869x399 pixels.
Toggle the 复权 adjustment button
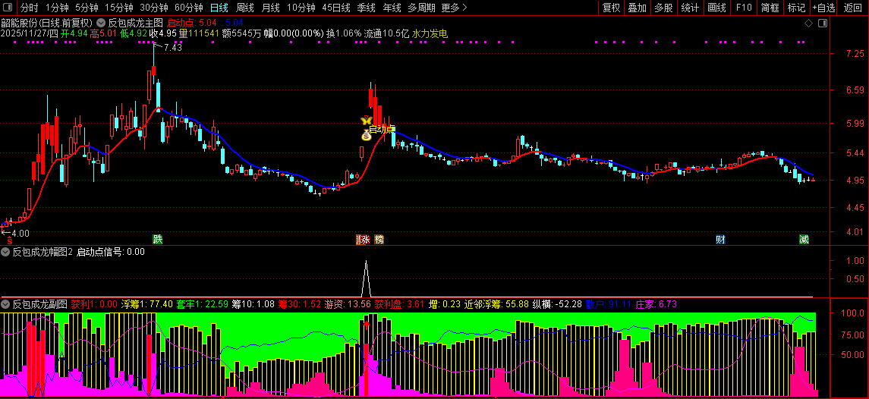coord(611,8)
